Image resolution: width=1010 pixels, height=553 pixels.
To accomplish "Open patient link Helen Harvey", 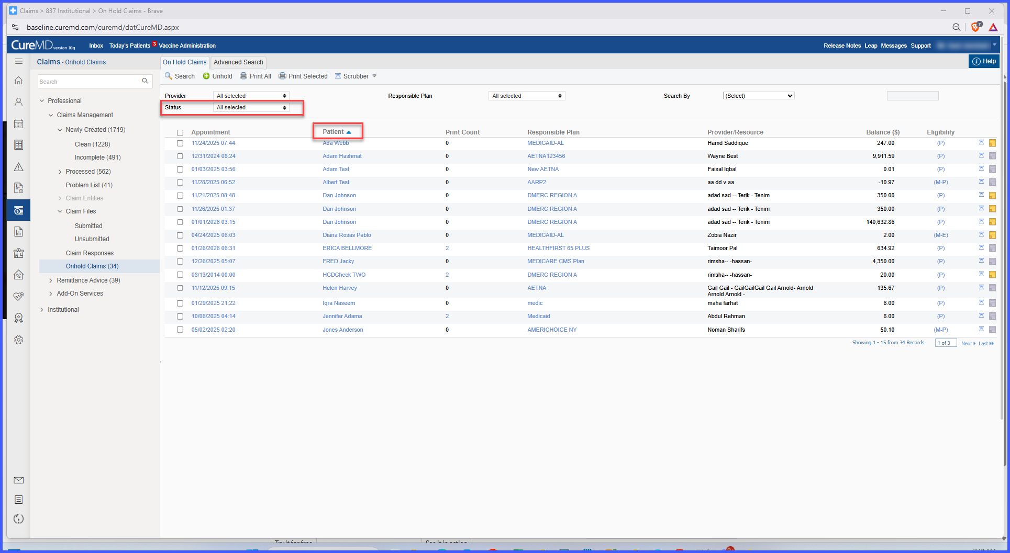I will click(340, 288).
